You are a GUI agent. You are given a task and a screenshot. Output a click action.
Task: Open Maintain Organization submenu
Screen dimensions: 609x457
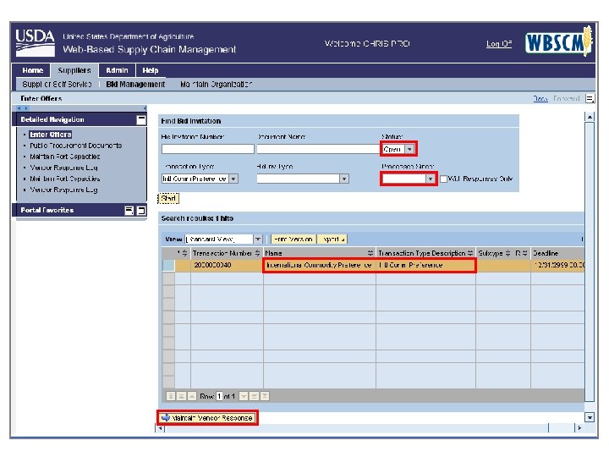pos(216,85)
